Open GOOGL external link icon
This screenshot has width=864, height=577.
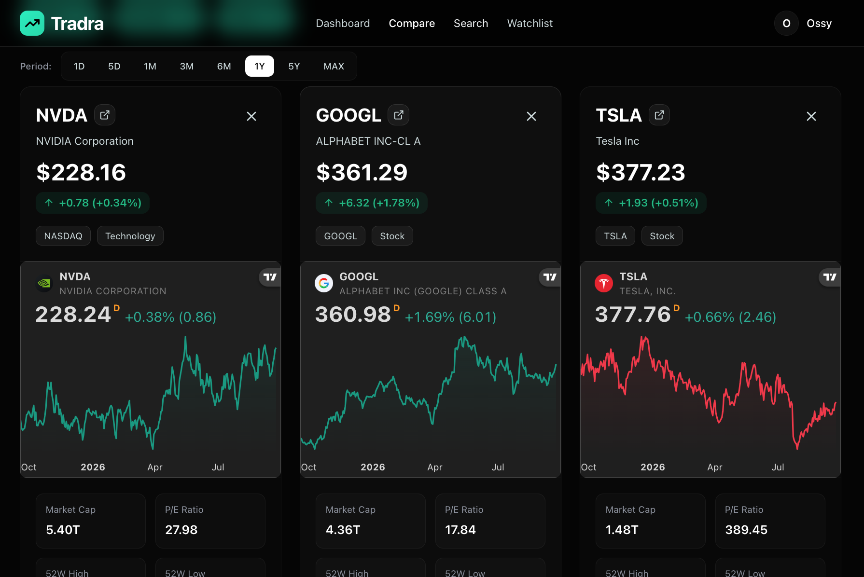pos(399,115)
